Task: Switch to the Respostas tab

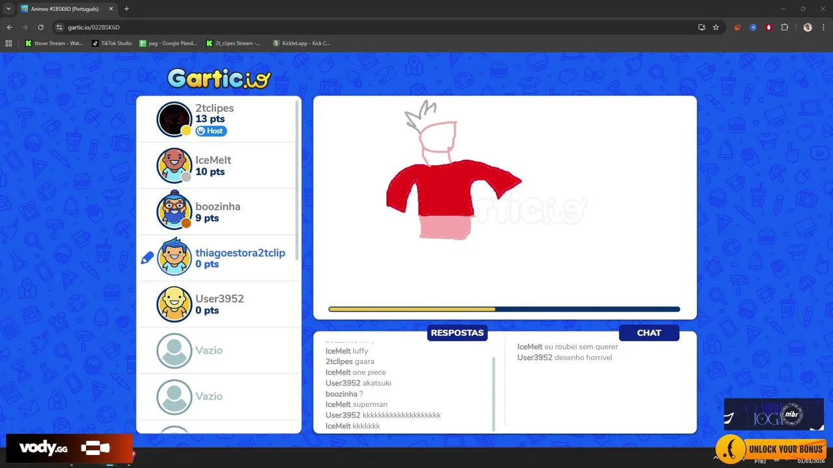Action: [457, 333]
